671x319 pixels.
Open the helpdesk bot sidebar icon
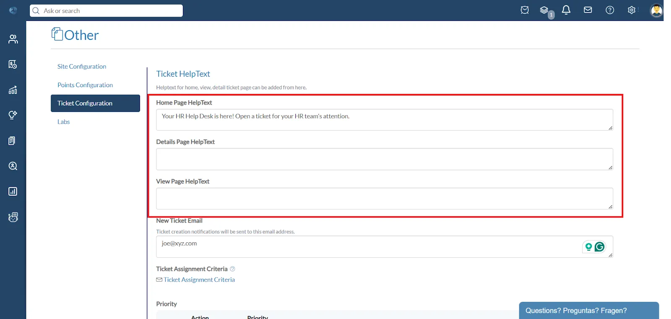(13, 217)
